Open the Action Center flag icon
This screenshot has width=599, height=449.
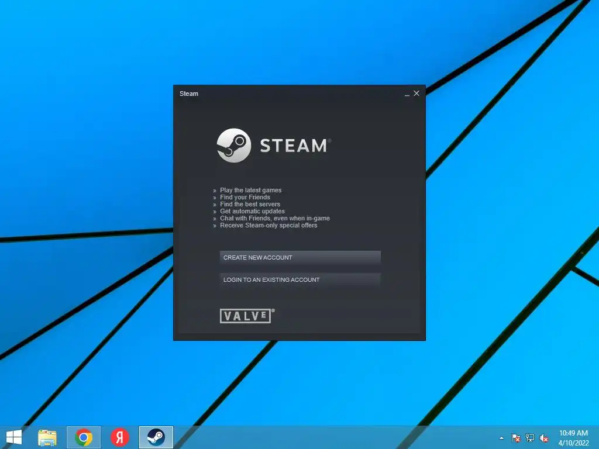[516, 438]
